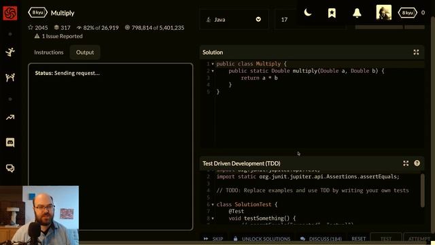
Task: Click the '82% of 26,919' satisfaction stat
Action: 98,27
